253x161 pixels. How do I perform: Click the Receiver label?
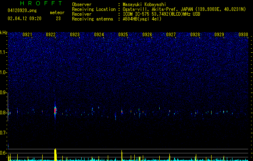coord(82,14)
